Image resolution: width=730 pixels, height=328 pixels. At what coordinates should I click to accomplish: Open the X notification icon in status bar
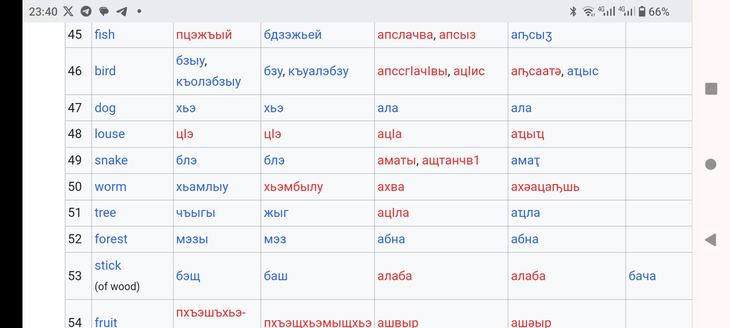[x=68, y=11]
